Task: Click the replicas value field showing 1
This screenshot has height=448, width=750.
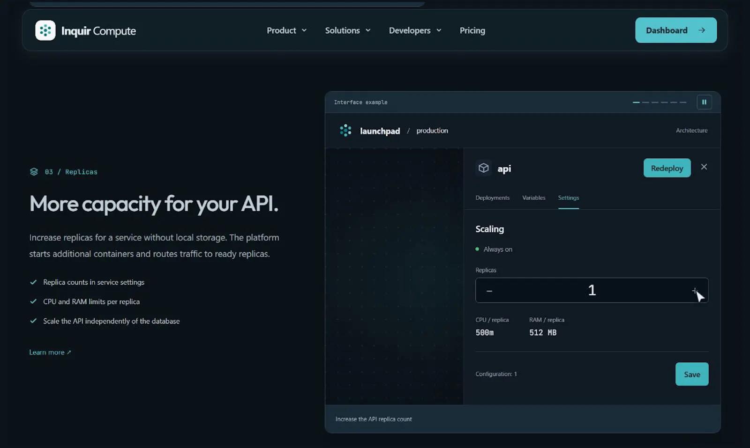Action: pyautogui.click(x=592, y=290)
